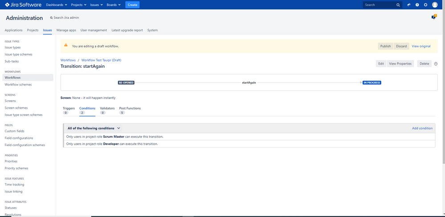Switch to the Triggers tab
The image size is (445, 217).
tap(69, 111)
